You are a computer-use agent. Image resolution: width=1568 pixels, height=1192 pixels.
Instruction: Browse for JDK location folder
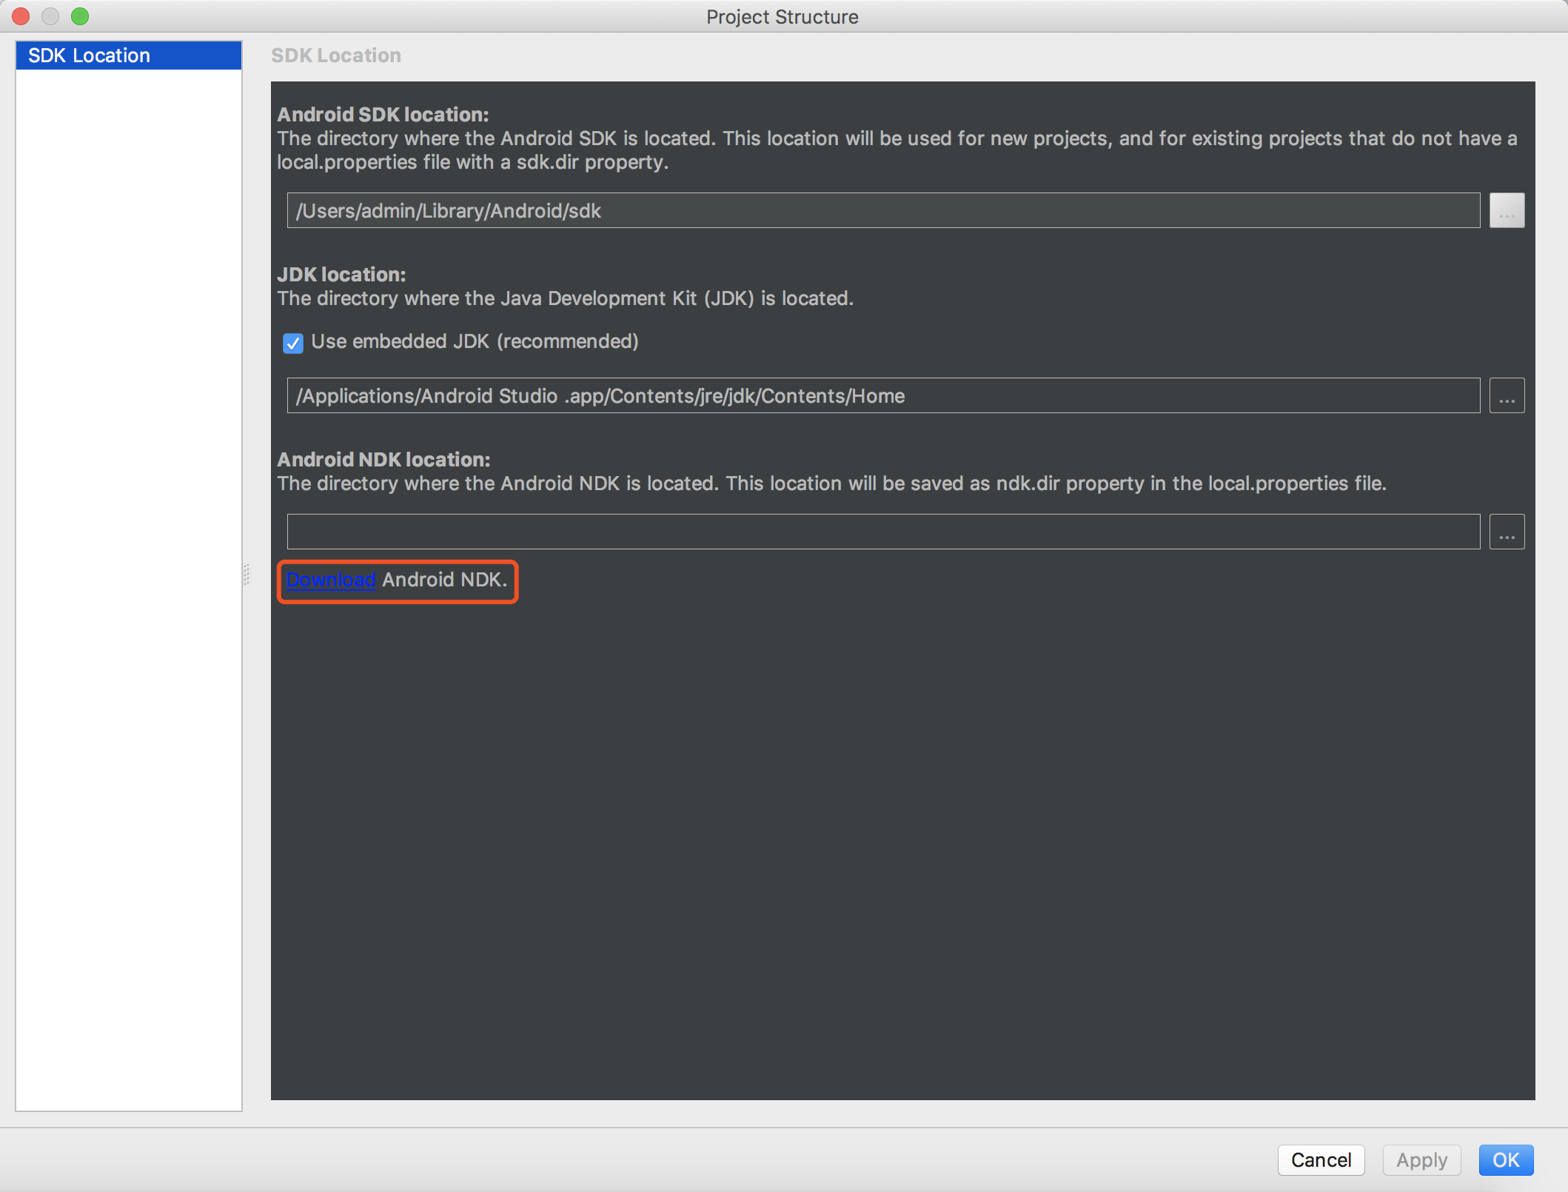click(1507, 396)
